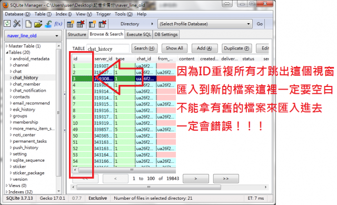This screenshot has height=205, width=337.
Task: Open the Tools menu
Action: (x=124, y=14)
